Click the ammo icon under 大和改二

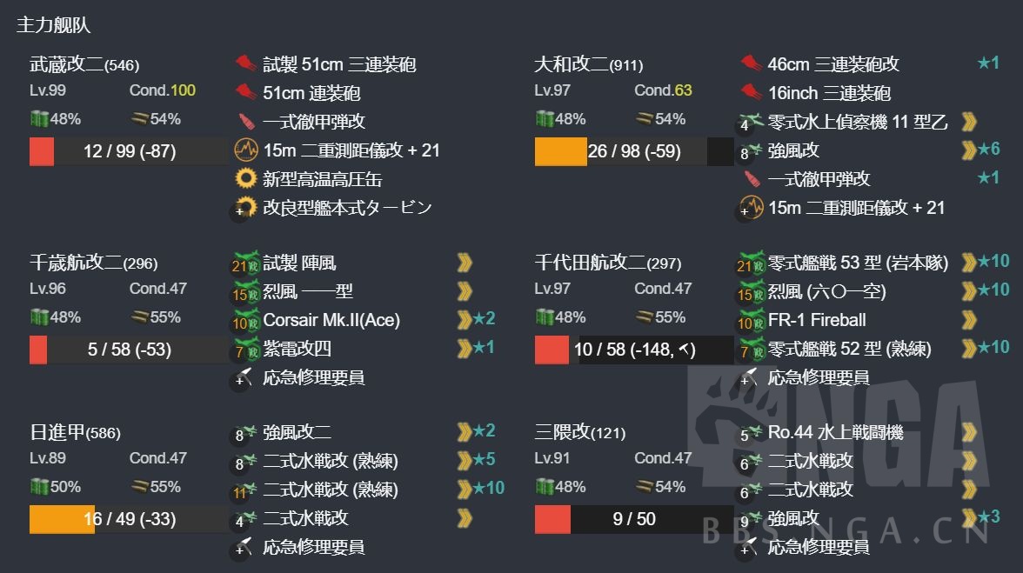[645, 119]
